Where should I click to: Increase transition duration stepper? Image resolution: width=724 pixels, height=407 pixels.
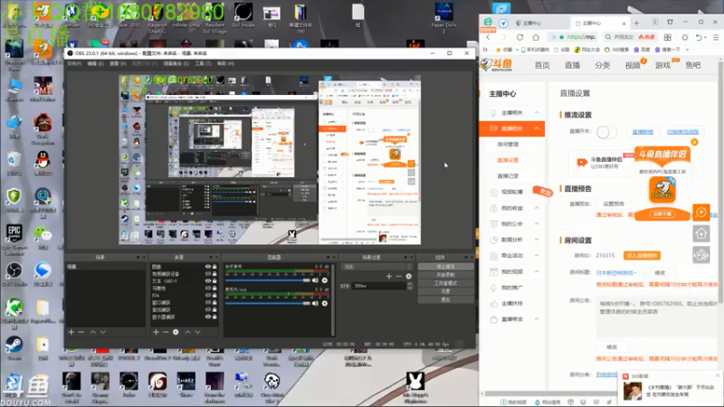pos(410,284)
